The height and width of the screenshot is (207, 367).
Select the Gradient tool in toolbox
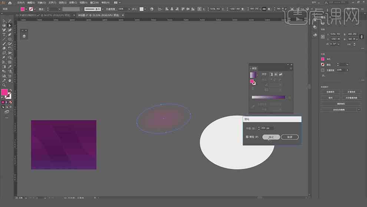(4, 67)
